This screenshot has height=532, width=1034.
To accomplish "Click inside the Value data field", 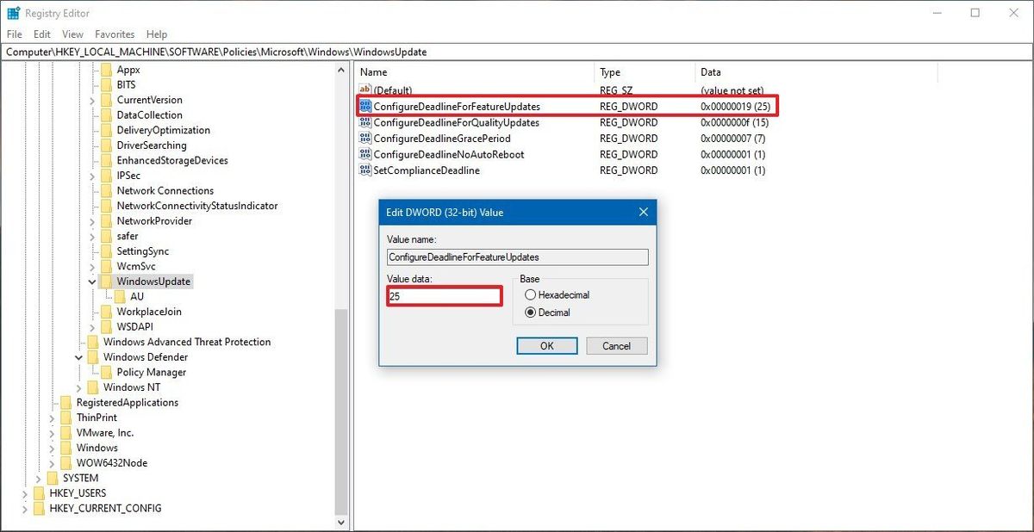I will tap(444, 296).
